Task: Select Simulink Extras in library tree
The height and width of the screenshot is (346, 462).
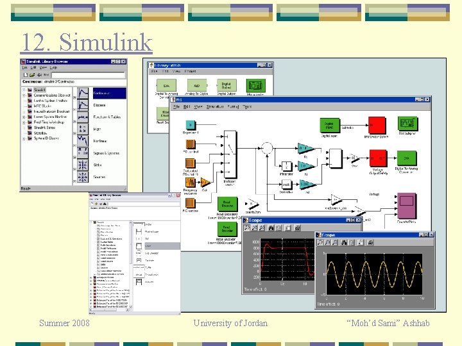Action: 44,128
